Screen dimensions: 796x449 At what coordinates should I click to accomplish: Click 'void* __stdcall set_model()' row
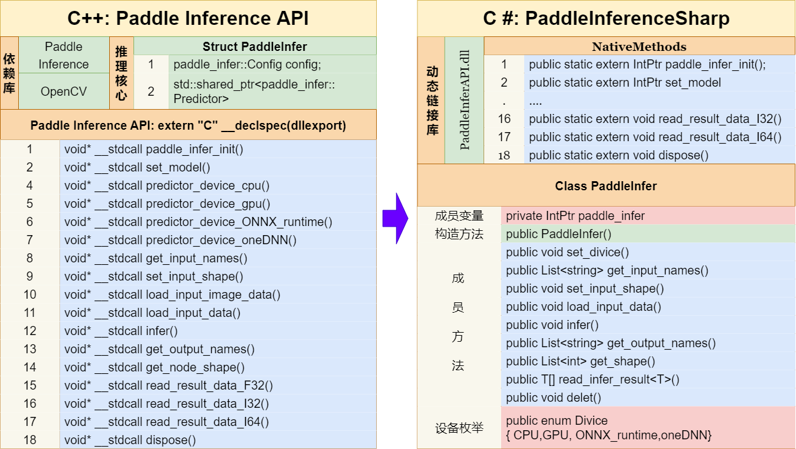click(x=218, y=167)
